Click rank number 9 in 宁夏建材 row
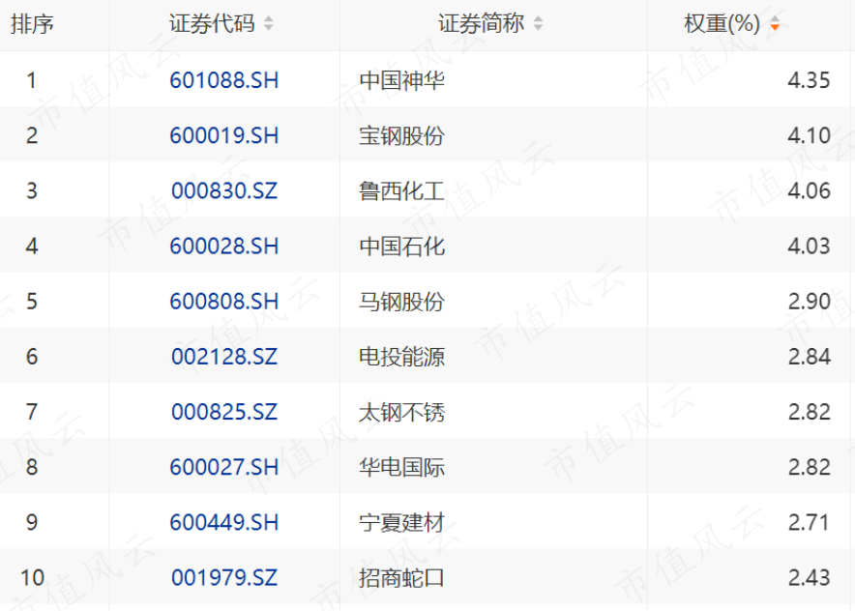Viewport: 855px width, 611px height. 32,522
